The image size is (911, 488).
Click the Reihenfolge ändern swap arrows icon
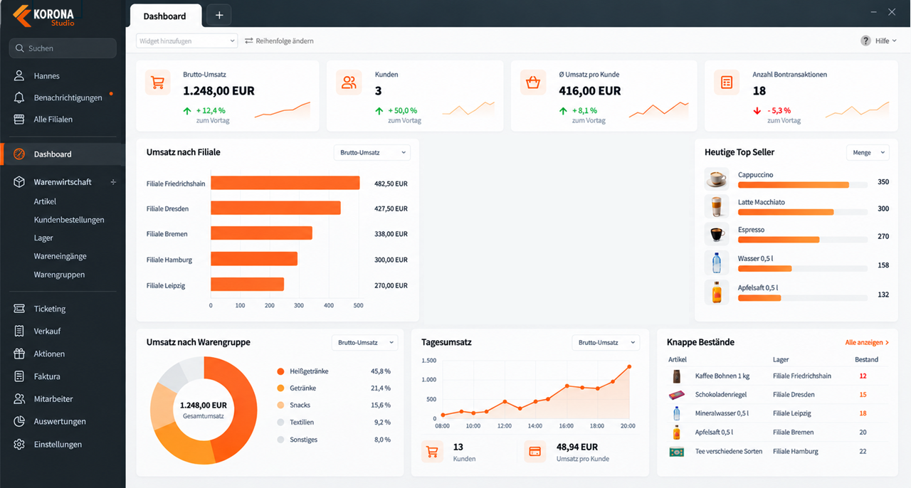pyautogui.click(x=249, y=41)
